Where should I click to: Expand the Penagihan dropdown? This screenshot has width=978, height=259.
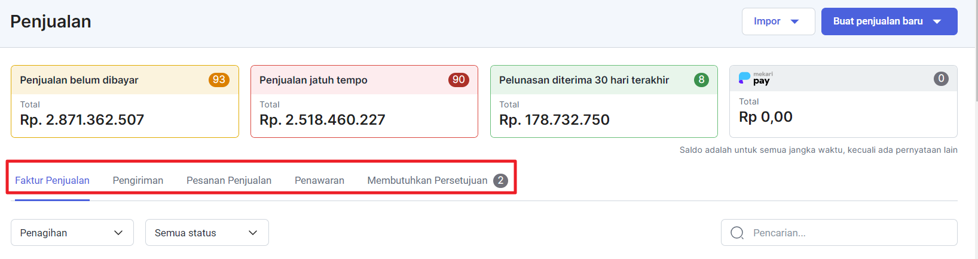coord(72,233)
